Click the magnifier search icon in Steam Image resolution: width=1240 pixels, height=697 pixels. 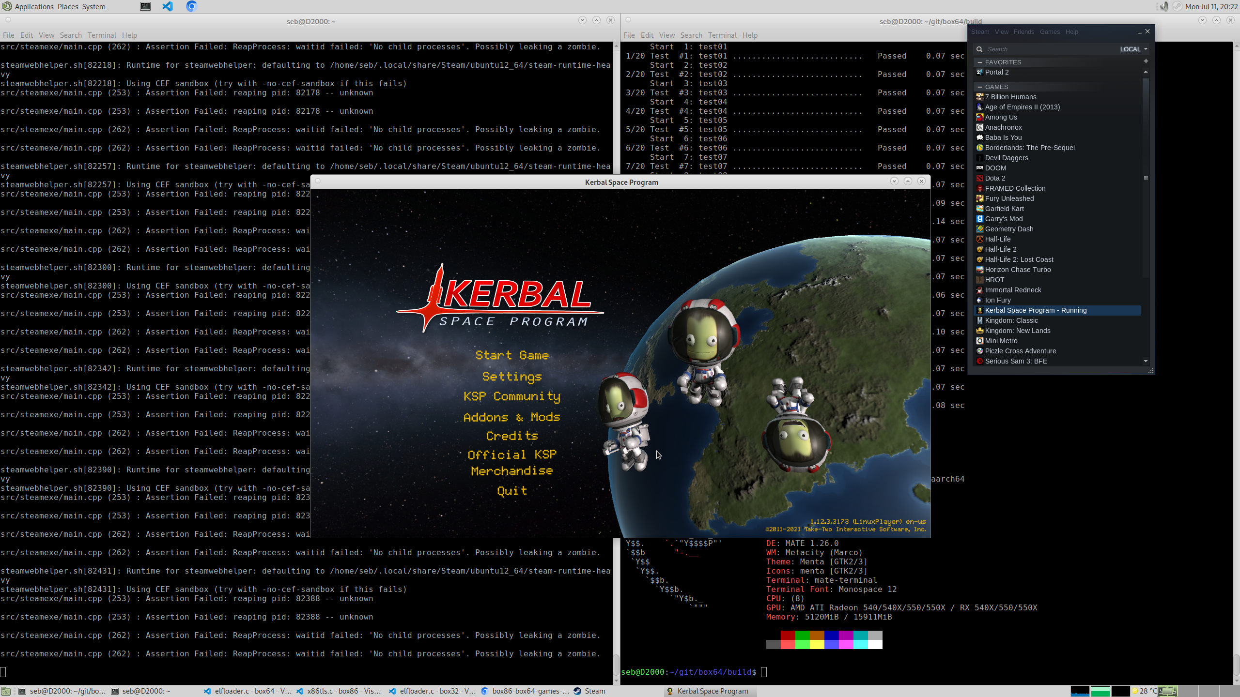[979, 49]
